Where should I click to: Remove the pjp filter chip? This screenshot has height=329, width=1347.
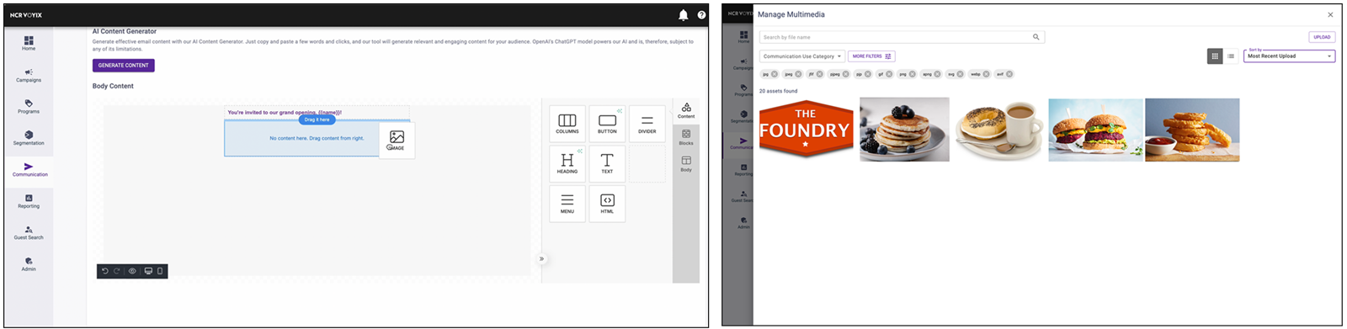pyautogui.click(x=868, y=74)
